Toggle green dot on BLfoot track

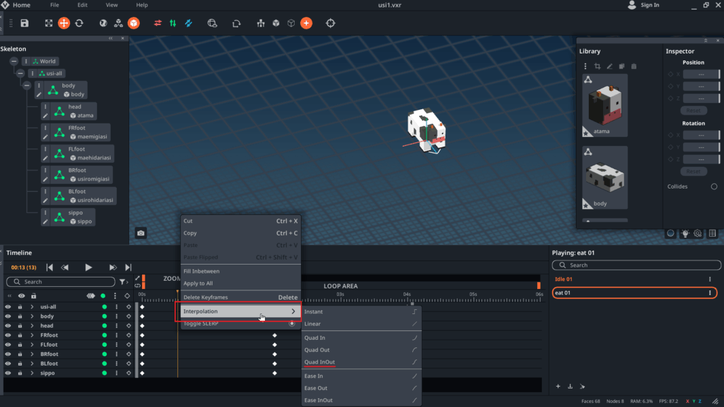click(105, 363)
